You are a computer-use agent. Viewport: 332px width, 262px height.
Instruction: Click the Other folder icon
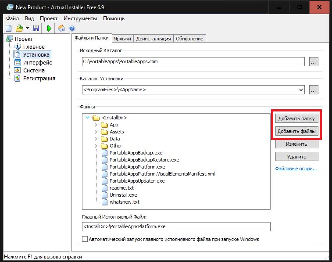[x=104, y=146]
